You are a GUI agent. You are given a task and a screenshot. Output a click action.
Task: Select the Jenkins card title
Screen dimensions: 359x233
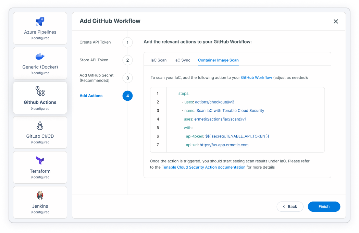40,206
